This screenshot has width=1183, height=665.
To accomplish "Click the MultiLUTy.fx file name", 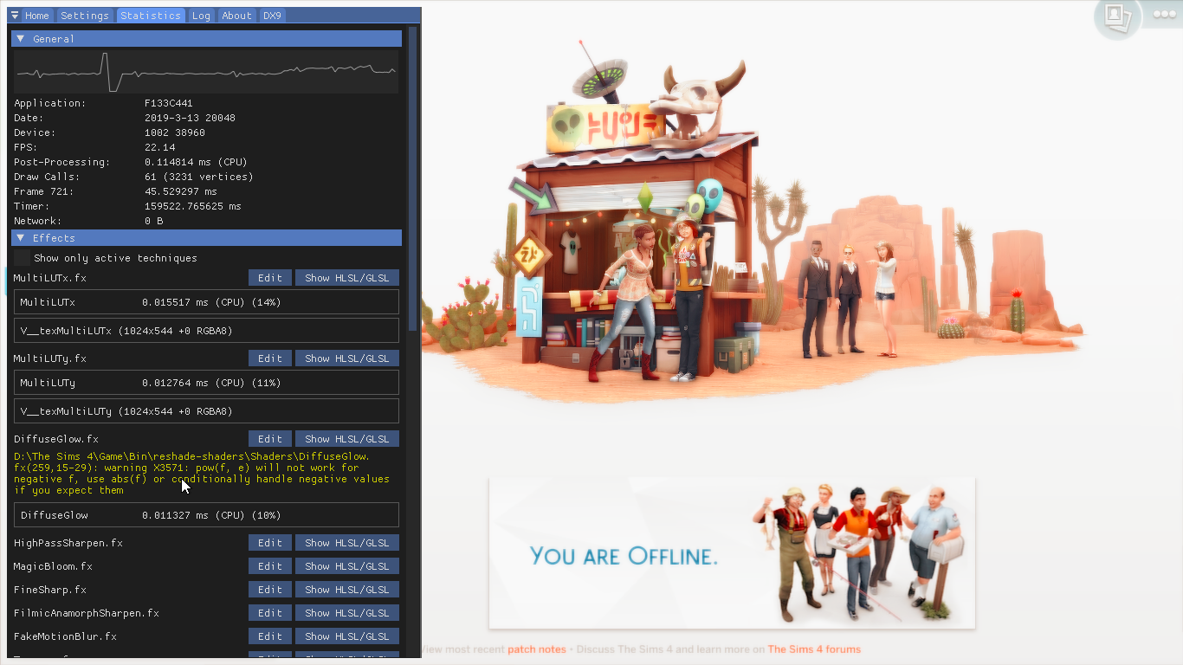I will pyautogui.click(x=50, y=358).
